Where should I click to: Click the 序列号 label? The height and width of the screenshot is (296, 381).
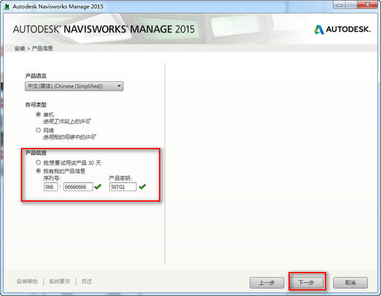click(52, 178)
